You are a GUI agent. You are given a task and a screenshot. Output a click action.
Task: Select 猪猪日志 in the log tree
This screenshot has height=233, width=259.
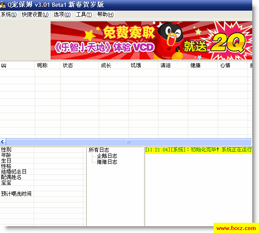point(107,162)
